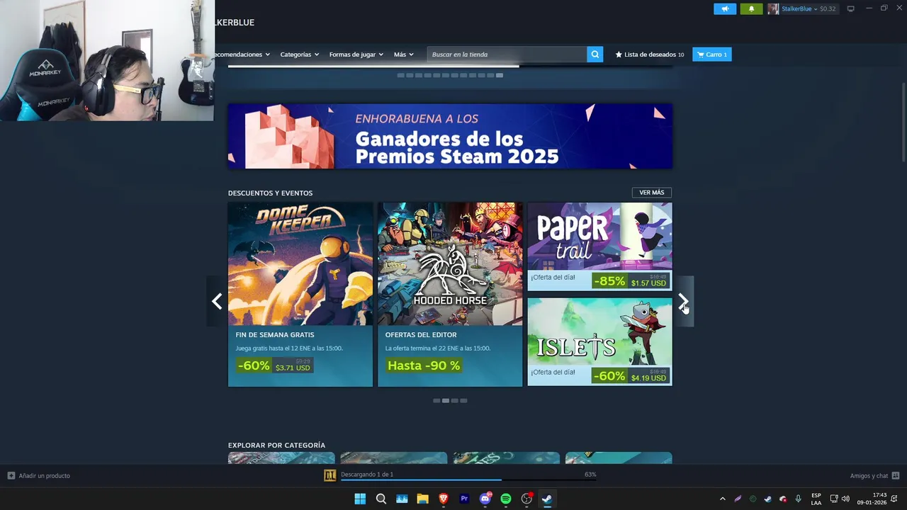The image size is (907, 510).
Task: Show hidden system tray icons
Action: [x=722, y=499]
